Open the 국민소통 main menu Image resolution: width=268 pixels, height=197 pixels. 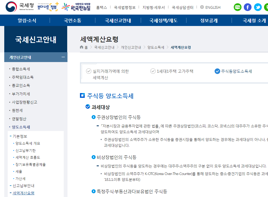click(x=73, y=20)
